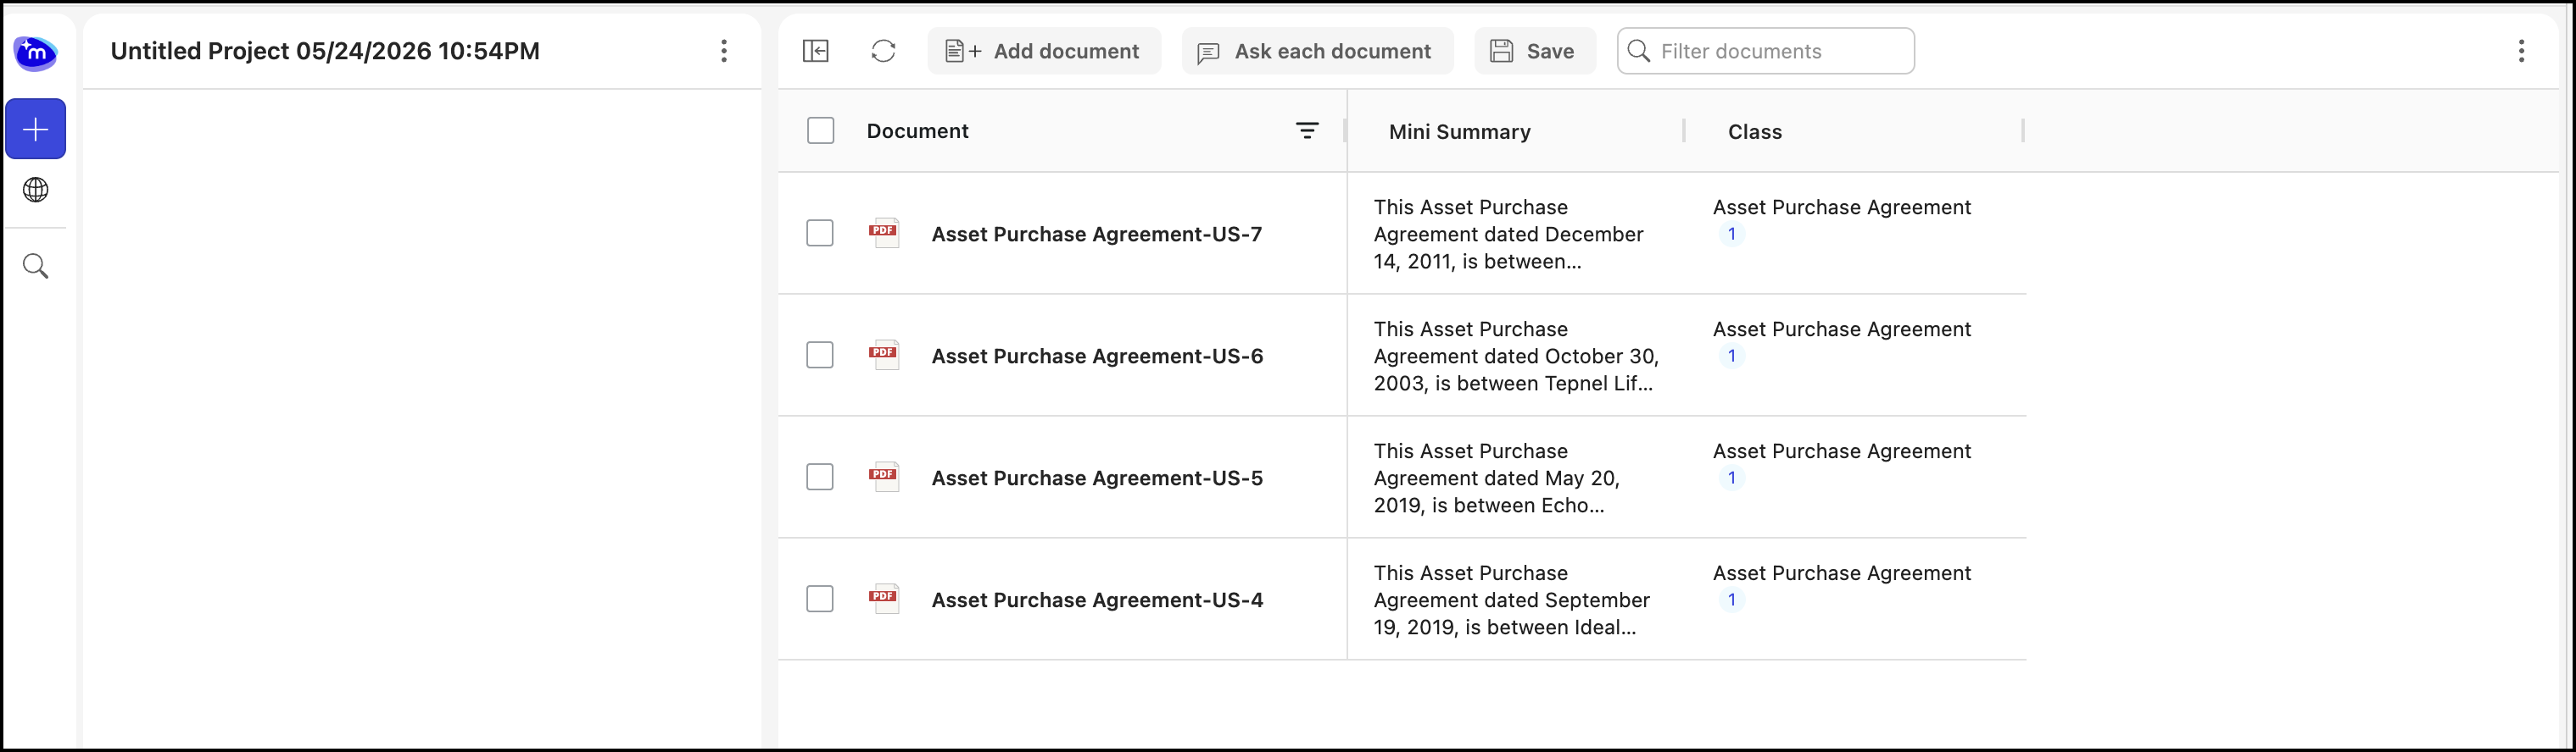2576x752 pixels.
Task: Click the summary dated December 14, 2011
Action: pyautogui.click(x=1508, y=234)
